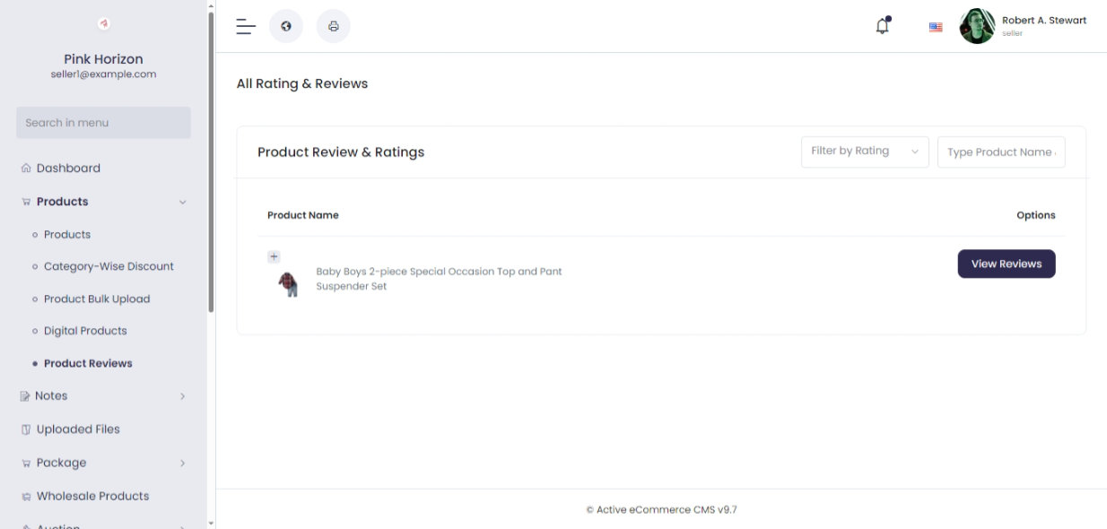The width and height of the screenshot is (1107, 529).
Task: Click the Baby Boys 2-piece product name
Action: (440, 279)
